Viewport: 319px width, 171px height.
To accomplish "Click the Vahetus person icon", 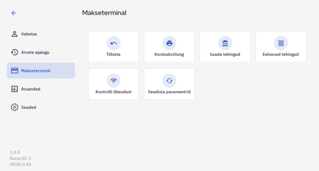I will (x=14, y=34).
